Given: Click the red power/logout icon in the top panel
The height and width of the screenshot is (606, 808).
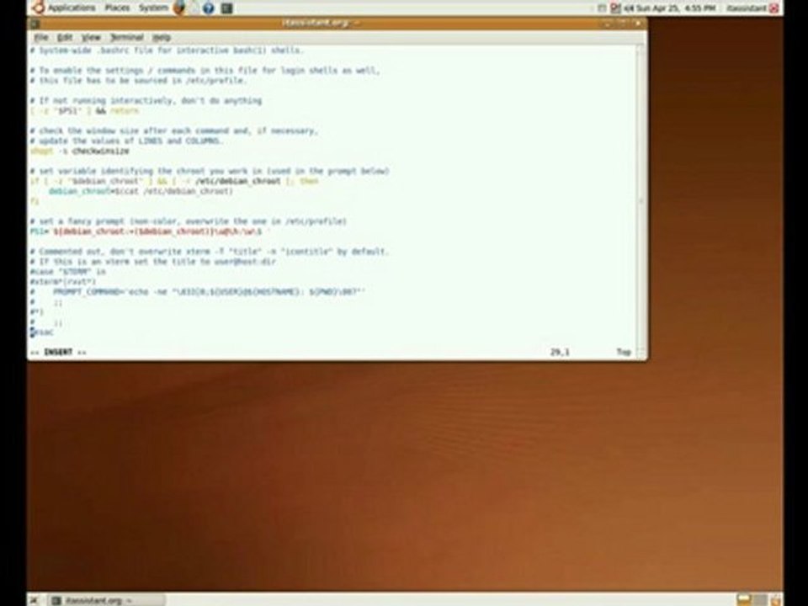Looking at the screenshot, I should [x=774, y=8].
